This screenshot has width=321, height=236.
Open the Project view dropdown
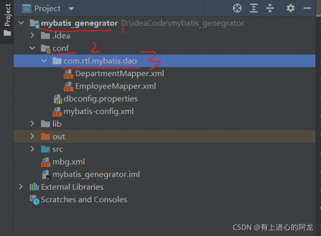[71, 9]
